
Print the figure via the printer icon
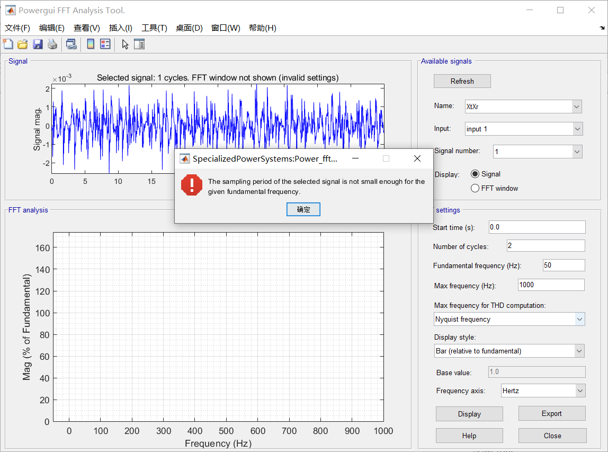tap(52, 44)
